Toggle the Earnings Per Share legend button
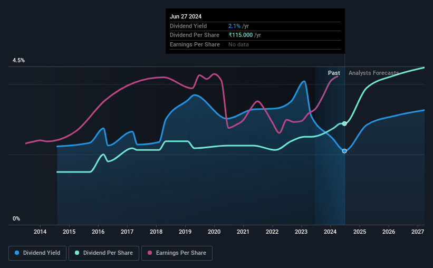Viewport: 433px width, 268px height. point(177,253)
